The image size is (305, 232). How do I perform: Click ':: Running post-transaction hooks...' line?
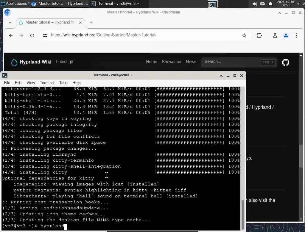point(55,202)
